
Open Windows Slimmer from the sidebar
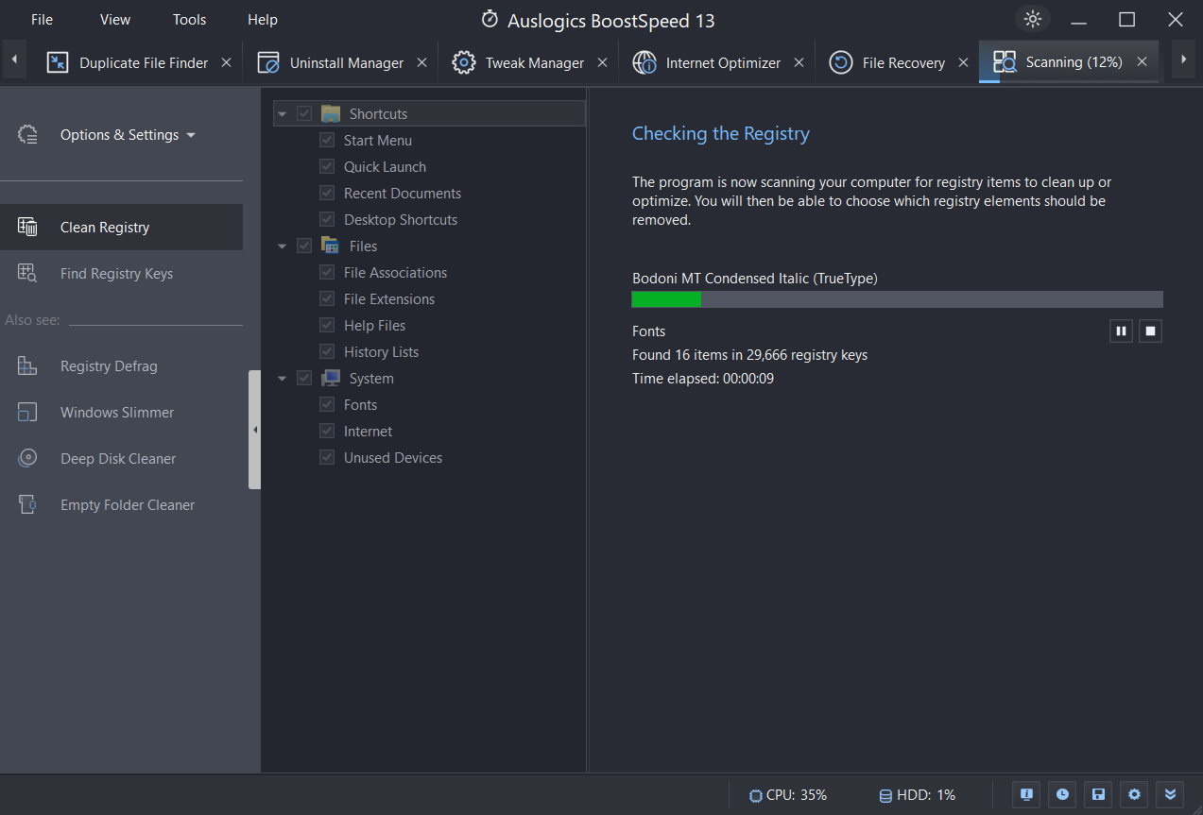(121, 412)
